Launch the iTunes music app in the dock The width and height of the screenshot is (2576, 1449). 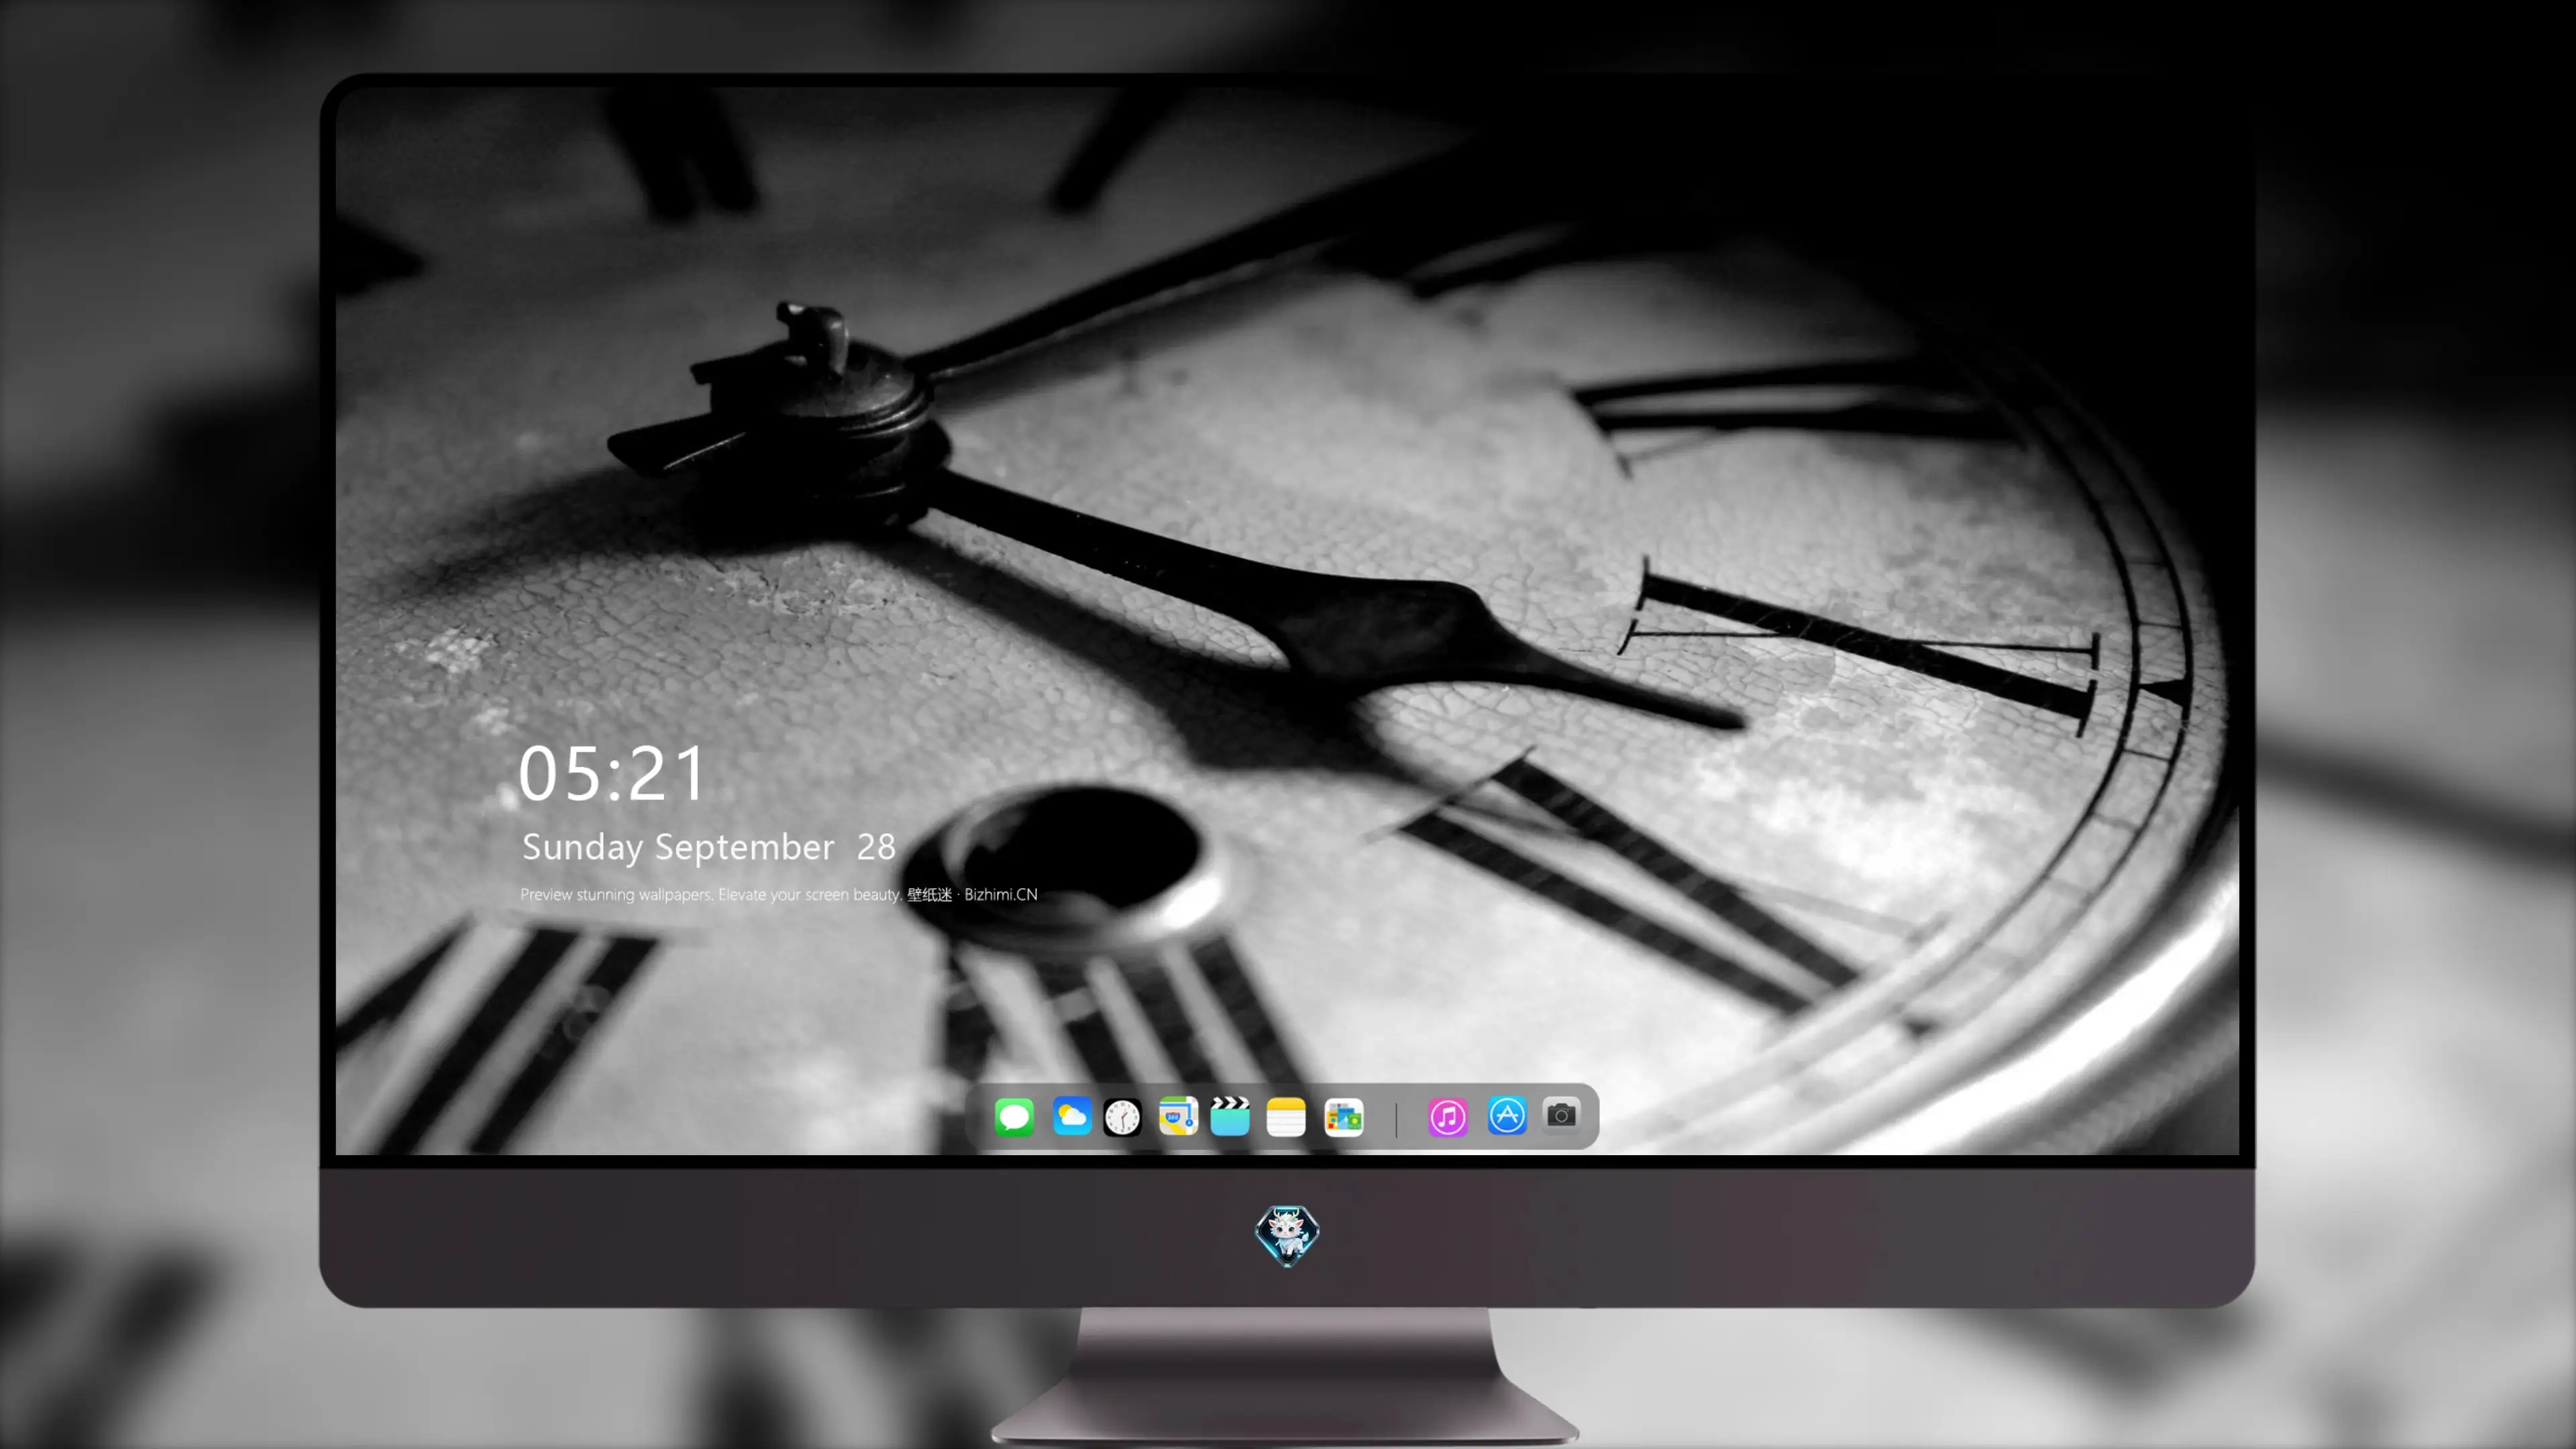click(x=1448, y=1117)
